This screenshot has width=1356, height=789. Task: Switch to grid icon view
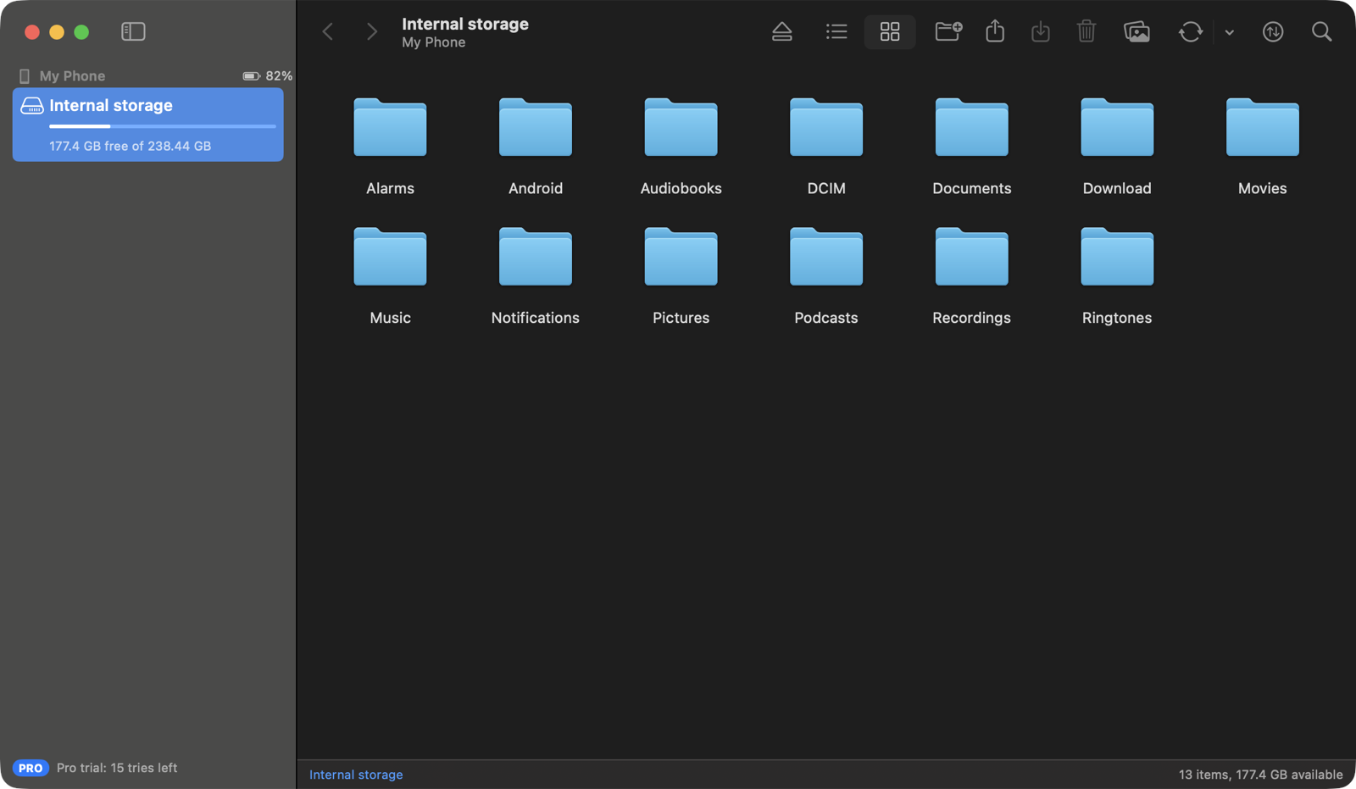[890, 32]
